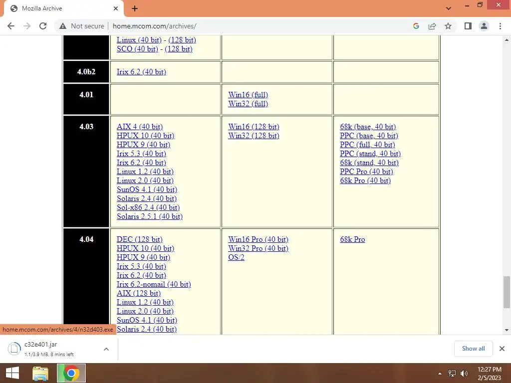Open the Not secure site warning
Viewport: 511px width, 383px height.
82,26
